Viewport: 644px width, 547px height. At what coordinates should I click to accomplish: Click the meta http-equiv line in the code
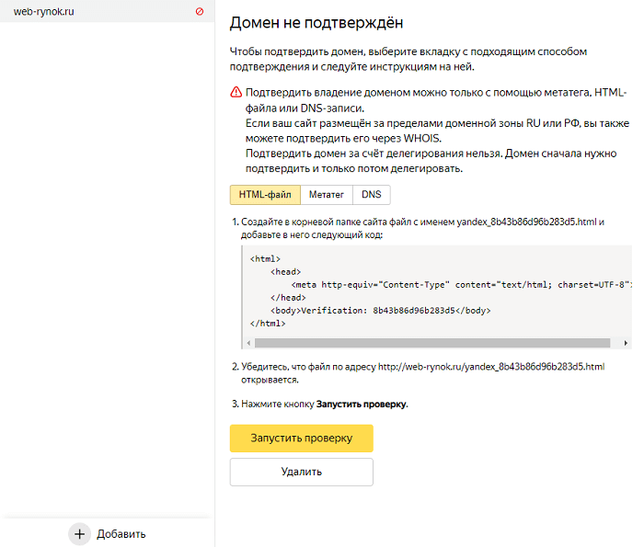click(x=461, y=285)
